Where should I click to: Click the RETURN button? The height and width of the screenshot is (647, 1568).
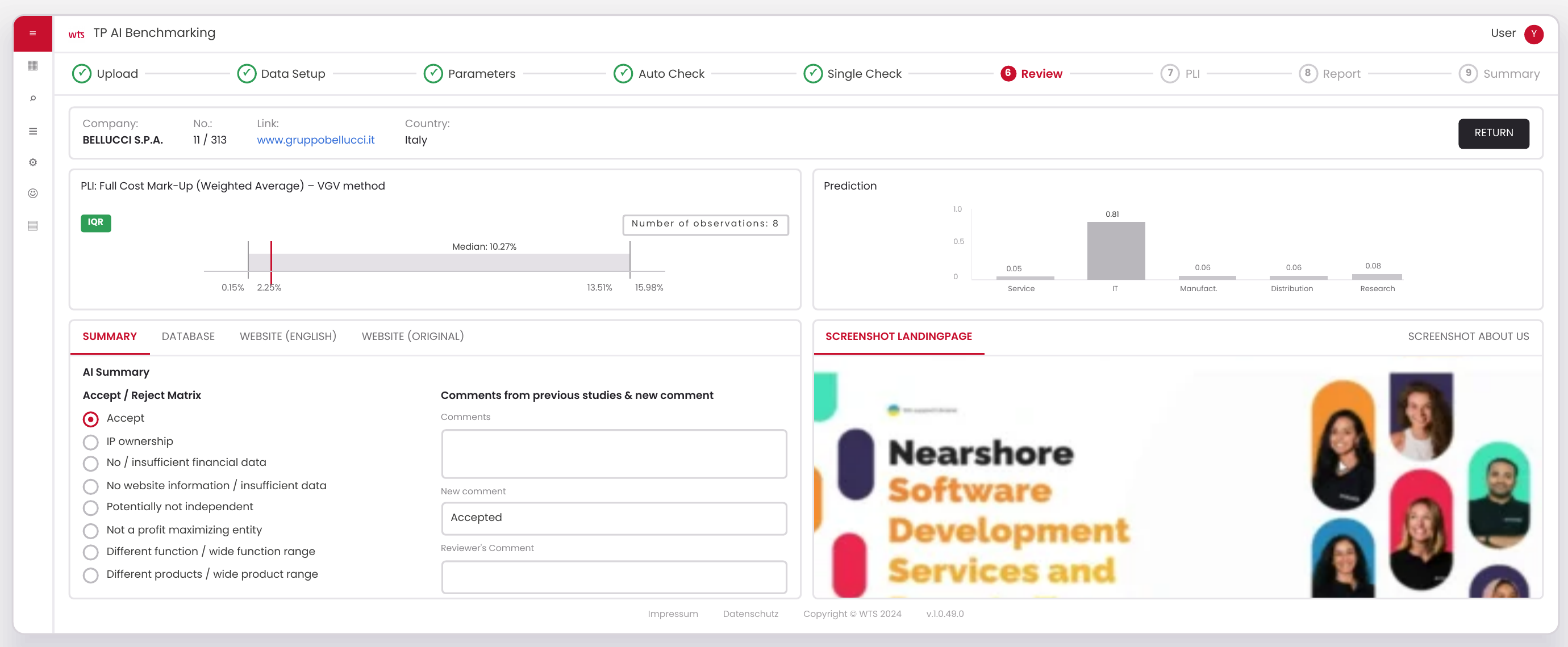pos(1493,133)
